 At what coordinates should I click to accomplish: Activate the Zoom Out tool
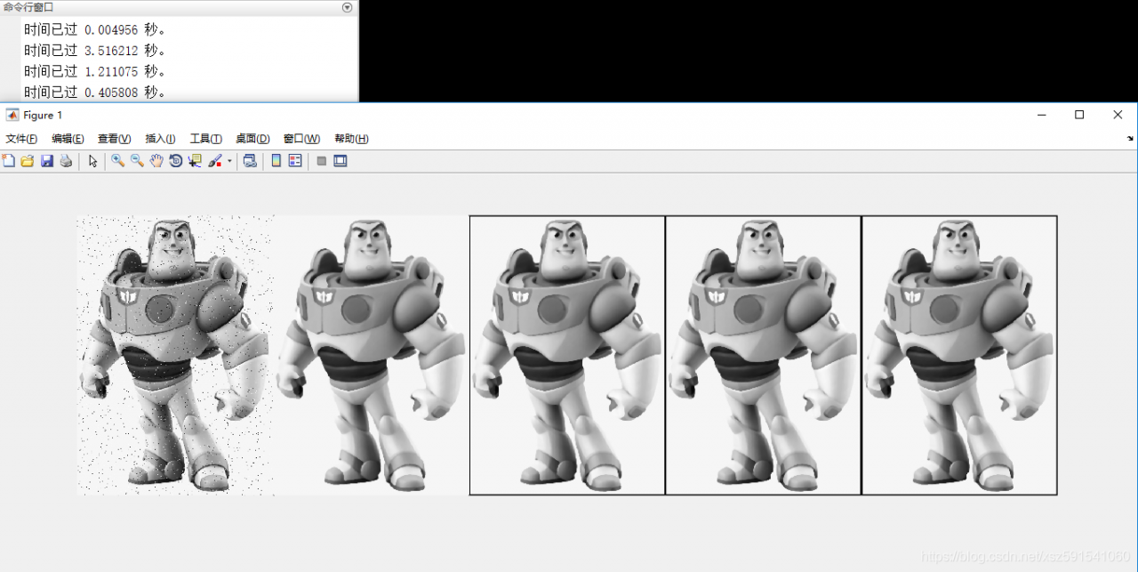[x=137, y=161]
